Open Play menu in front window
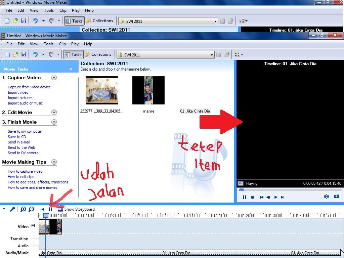This screenshot has height=258, width=344. (75, 44)
